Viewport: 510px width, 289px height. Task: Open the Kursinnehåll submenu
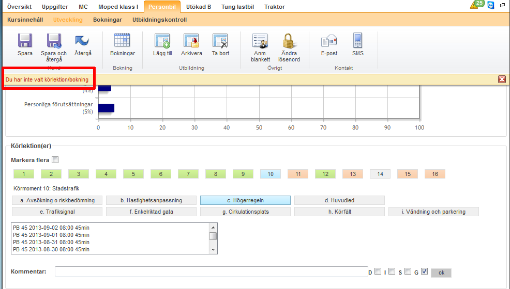[25, 20]
